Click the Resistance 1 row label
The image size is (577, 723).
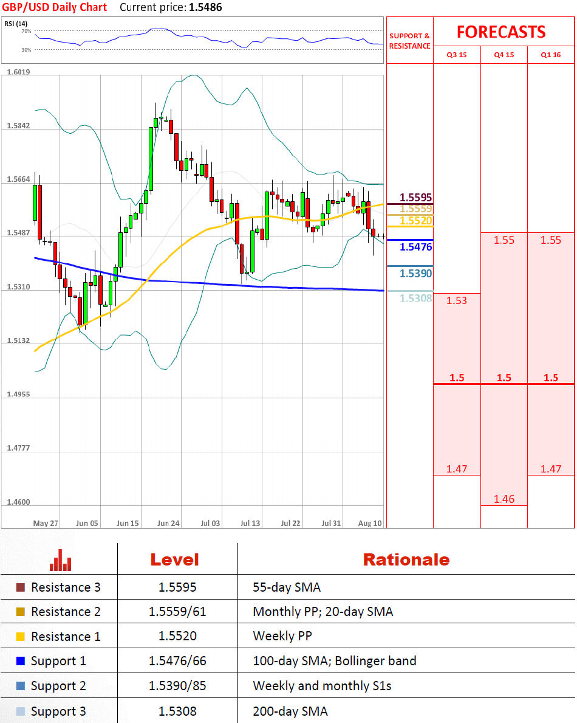pyautogui.click(x=66, y=637)
